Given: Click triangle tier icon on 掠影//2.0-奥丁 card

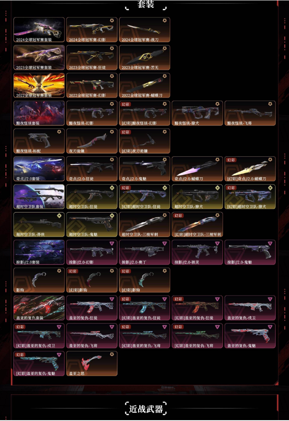Looking at the screenshot, I should pyautogui.click(x=164, y=243).
